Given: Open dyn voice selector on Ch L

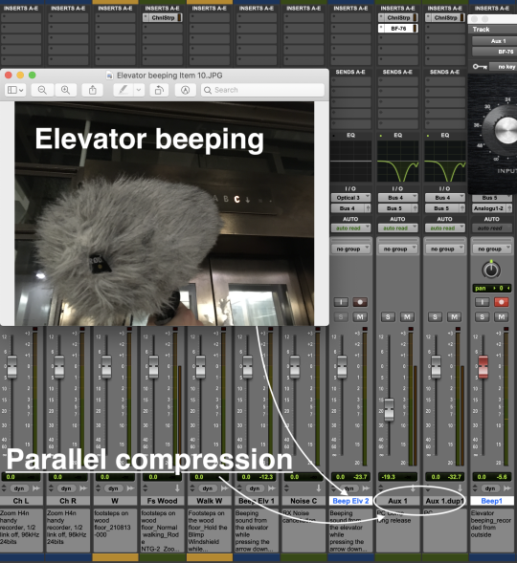Looking at the screenshot, I should pyautogui.click(x=19, y=488).
